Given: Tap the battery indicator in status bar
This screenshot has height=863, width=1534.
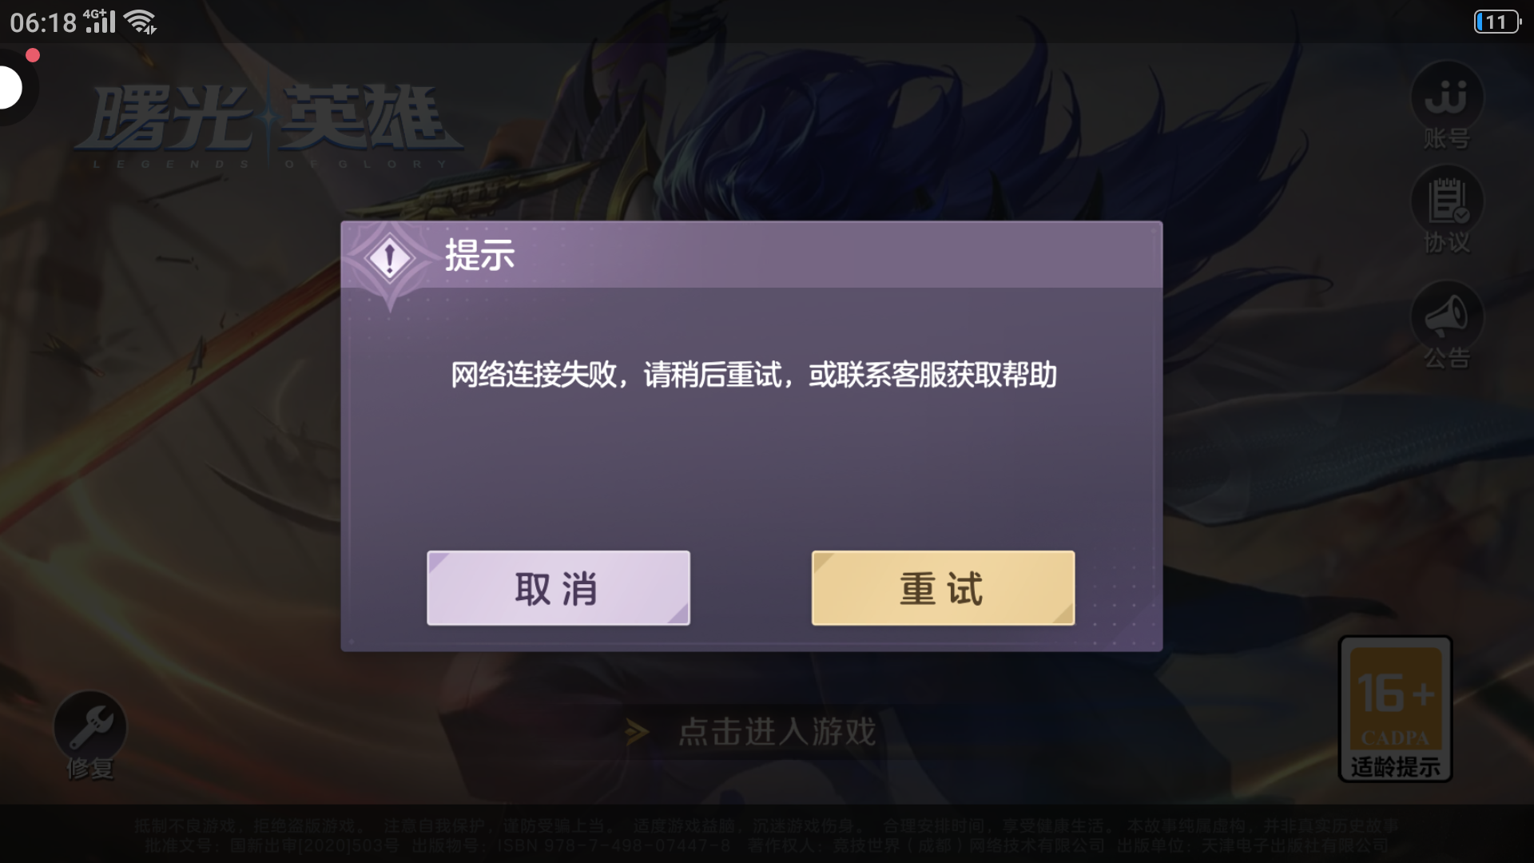Looking at the screenshot, I should [1497, 22].
